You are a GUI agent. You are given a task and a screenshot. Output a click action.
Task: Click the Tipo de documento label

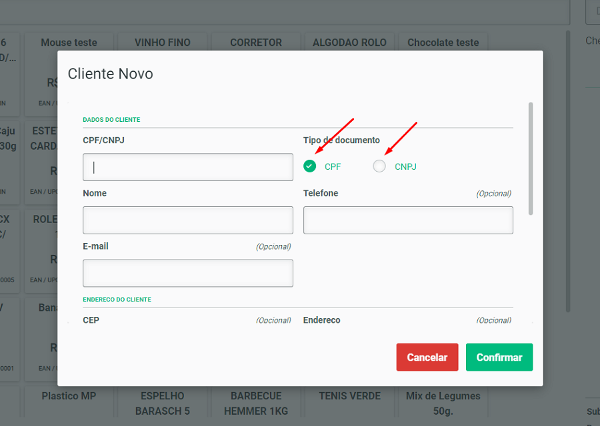pos(341,140)
